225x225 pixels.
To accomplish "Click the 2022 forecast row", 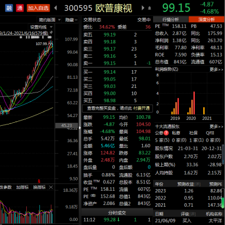I will pyautogui.click(x=188, y=198).
